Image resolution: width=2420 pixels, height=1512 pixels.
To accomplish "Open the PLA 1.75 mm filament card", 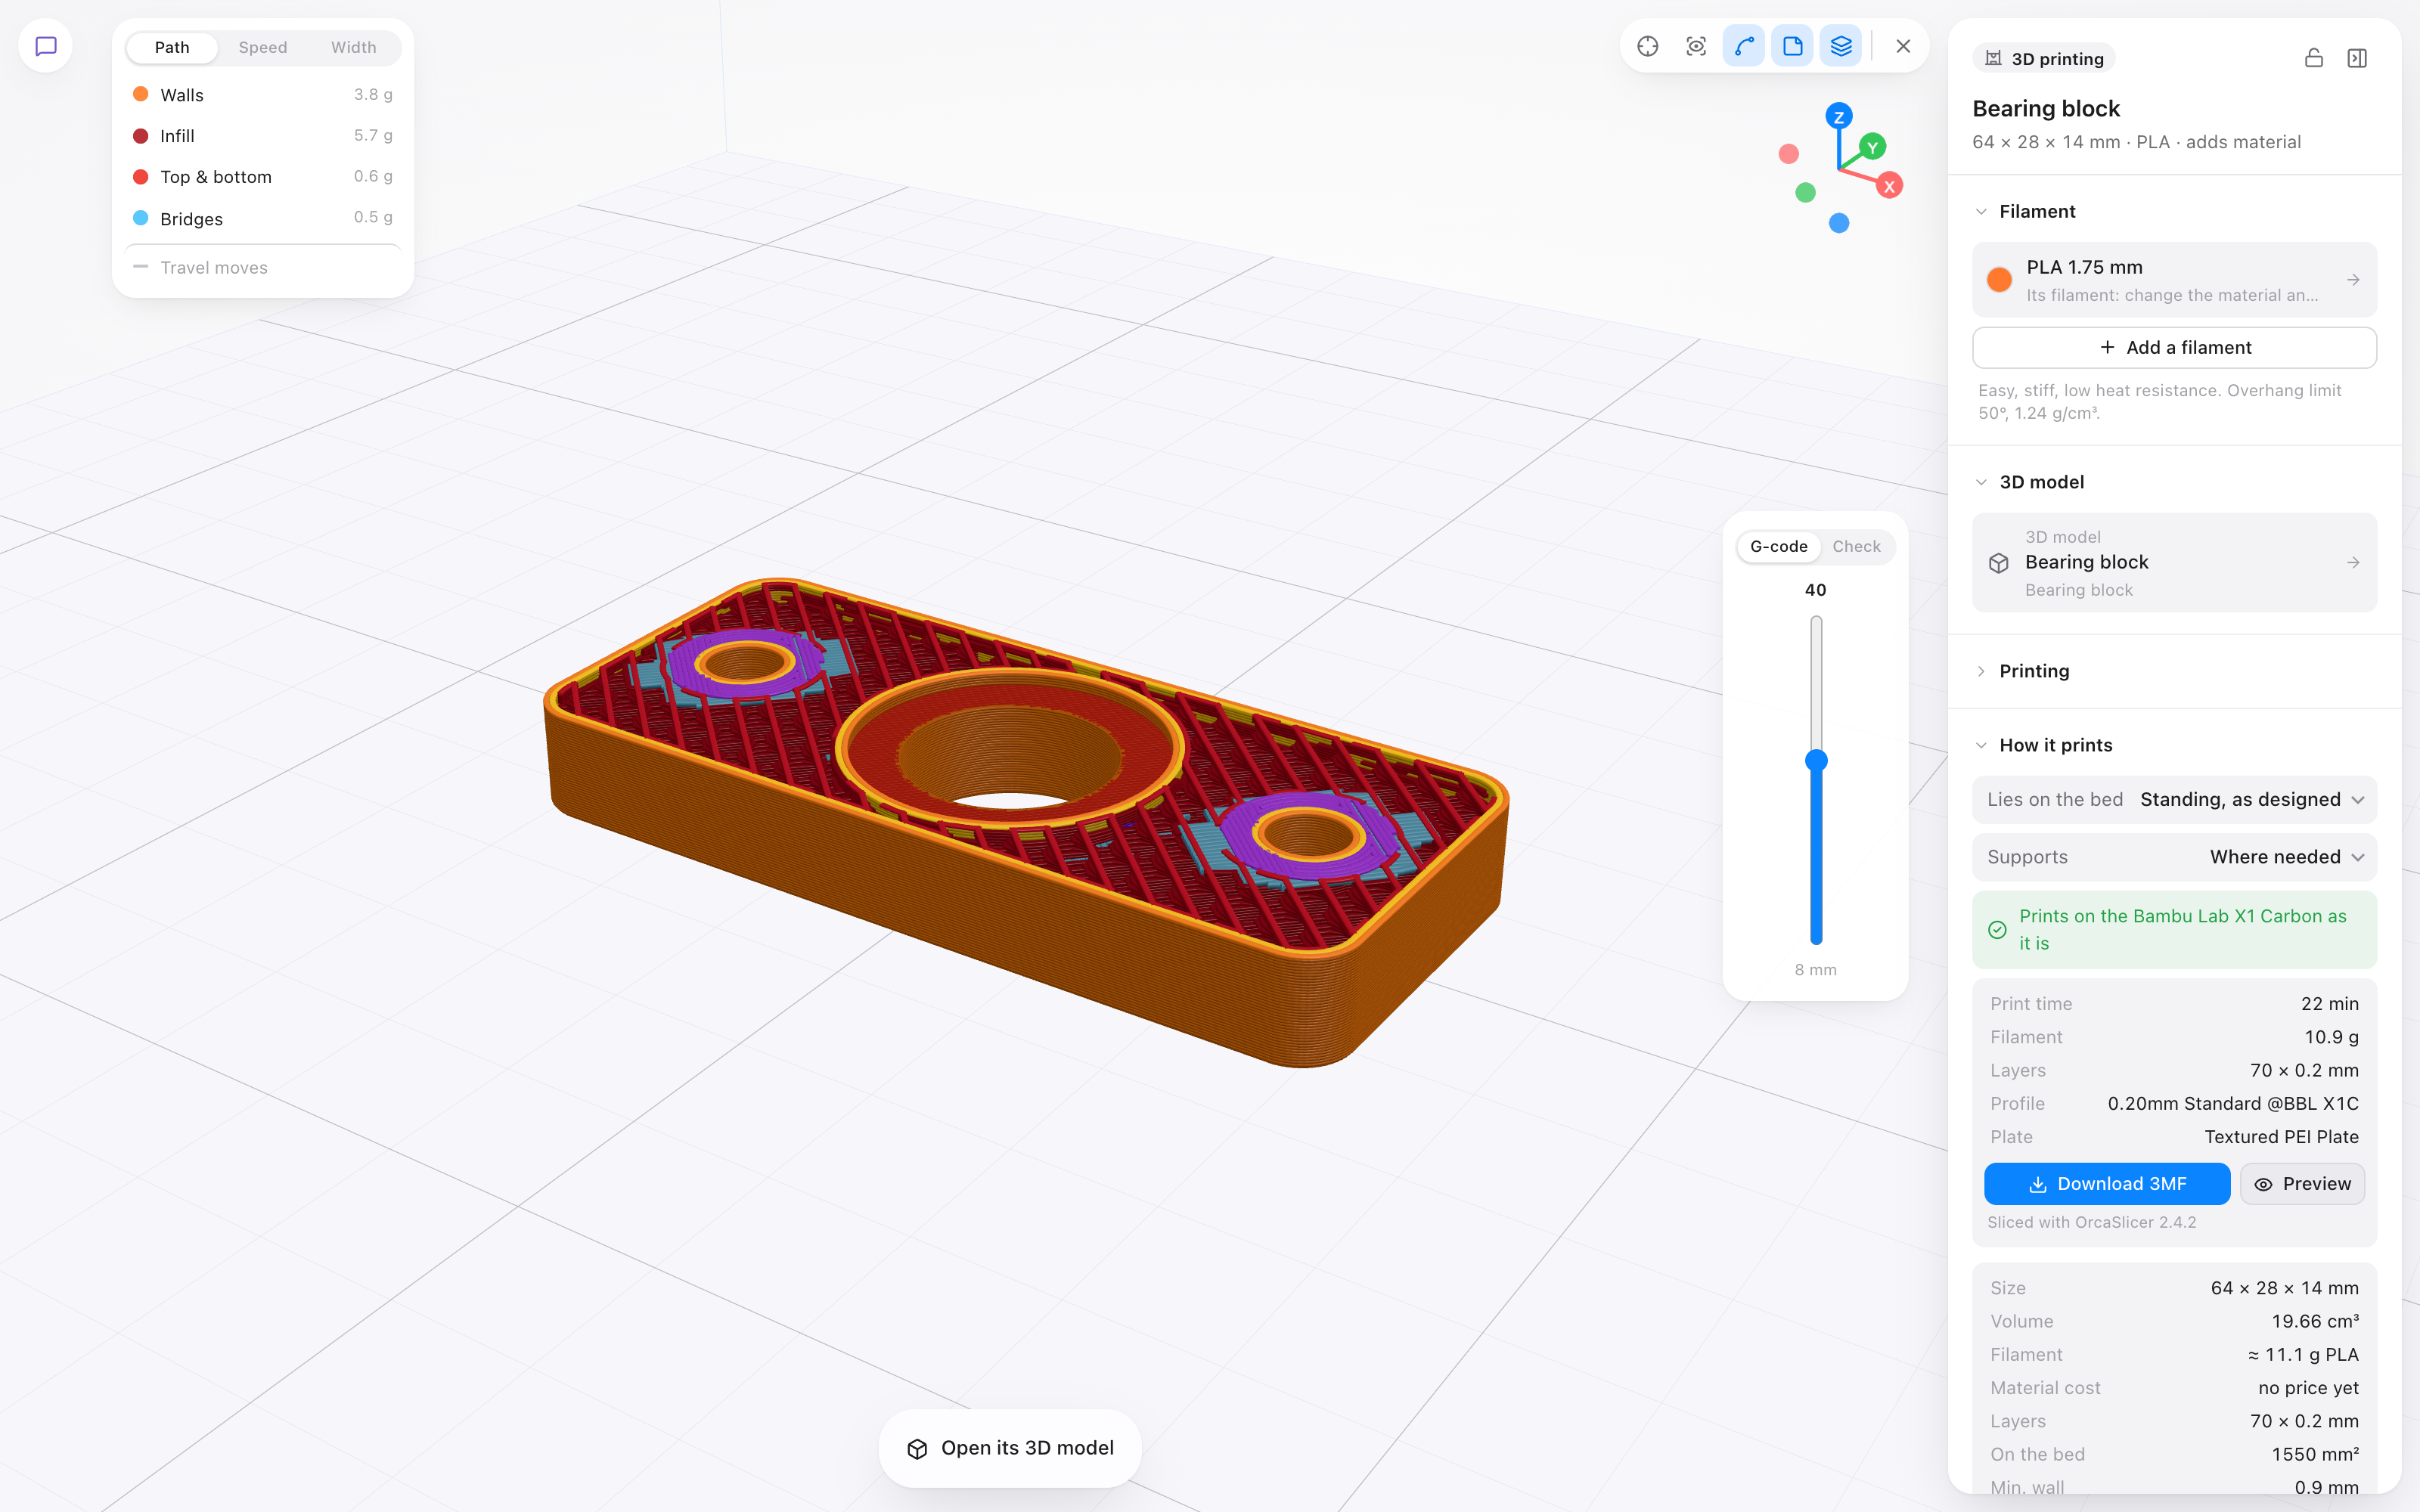I will (x=2174, y=280).
